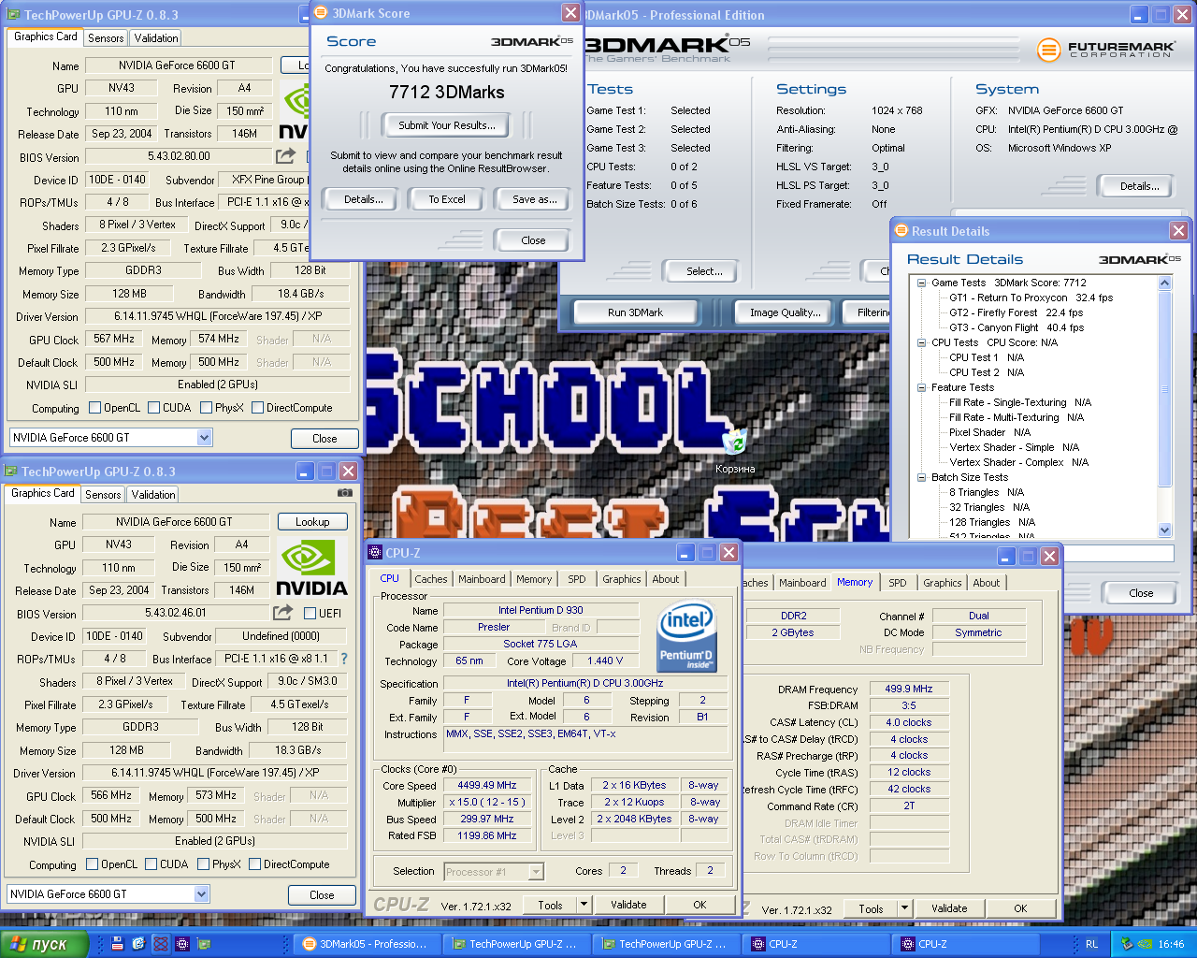The height and width of the screenshot is (958, 1197).
Task: Click the system tray clock showing 16:46
Action: pos(1171,944)
